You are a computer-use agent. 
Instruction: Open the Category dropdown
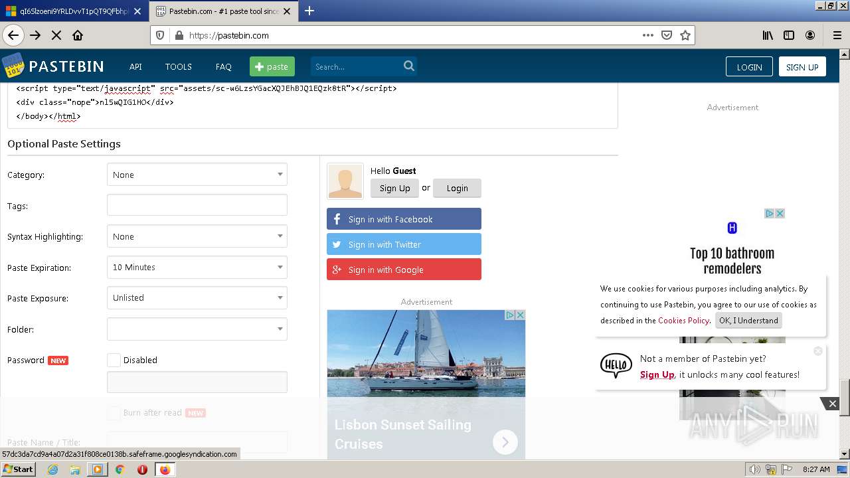pos(197,175)
